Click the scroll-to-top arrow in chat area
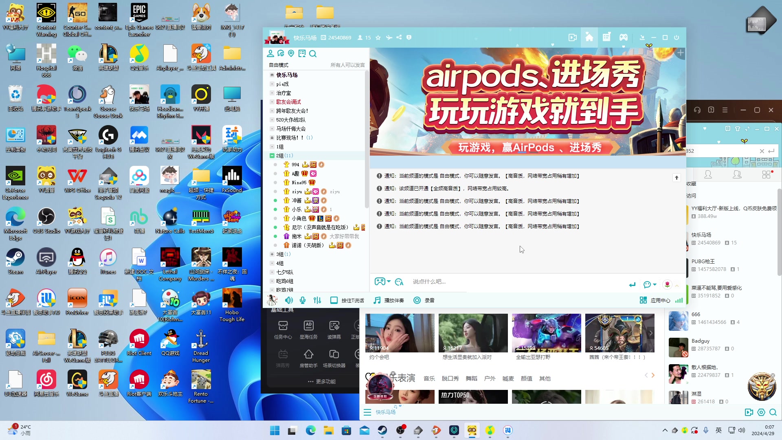 [677, 178]
